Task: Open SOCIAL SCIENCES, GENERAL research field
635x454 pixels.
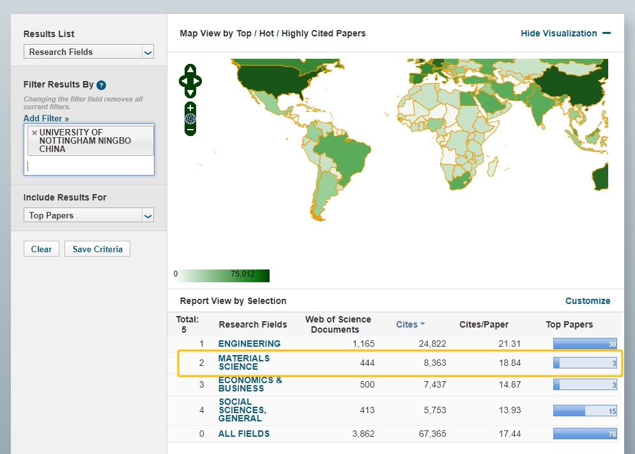Action: [x=242, y=410]
